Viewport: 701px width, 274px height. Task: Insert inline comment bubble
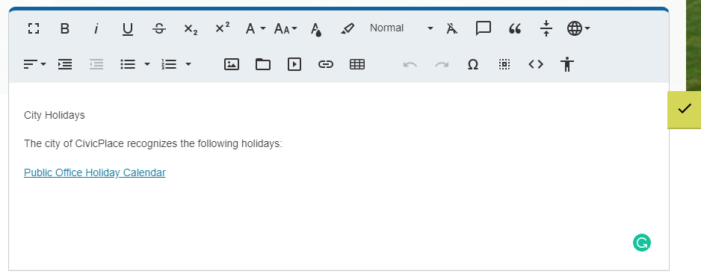click(x=484, y=28)
